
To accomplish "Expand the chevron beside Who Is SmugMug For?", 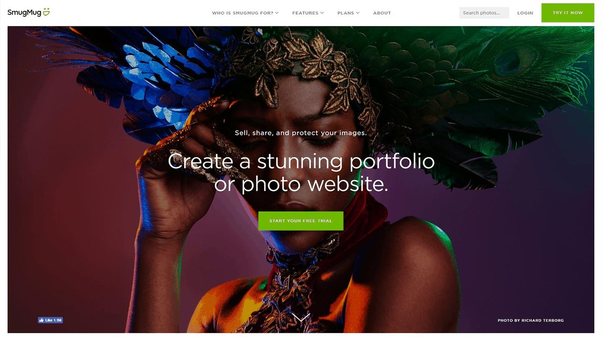I will pos(277,13).
